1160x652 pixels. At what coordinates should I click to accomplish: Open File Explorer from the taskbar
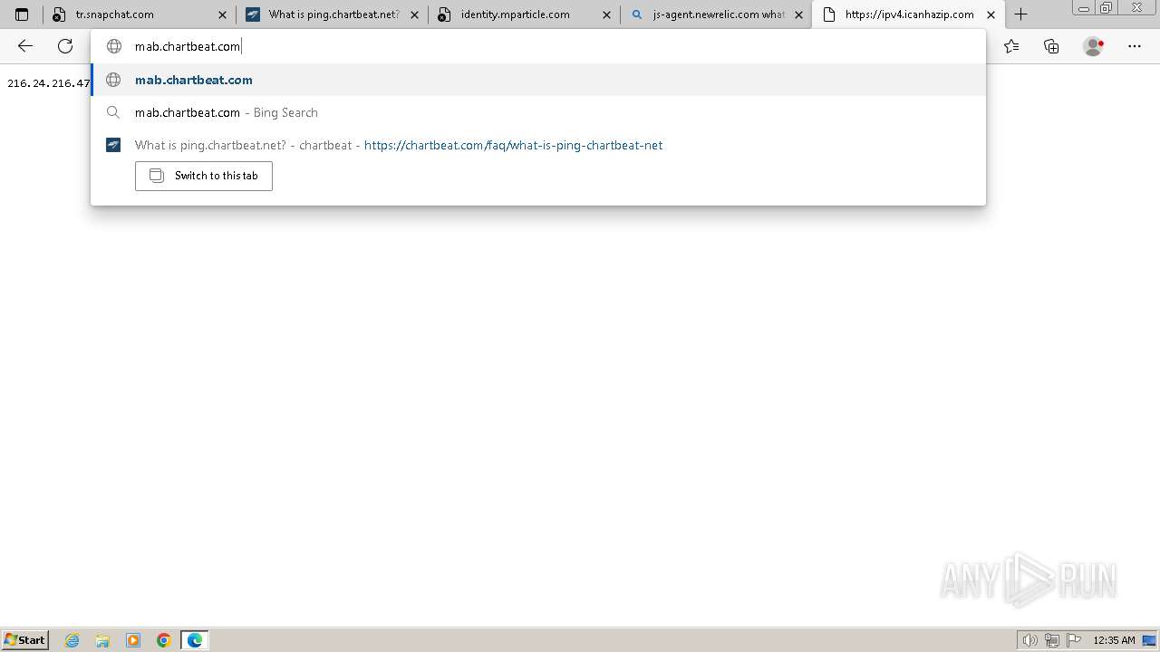tap(102, 640)
